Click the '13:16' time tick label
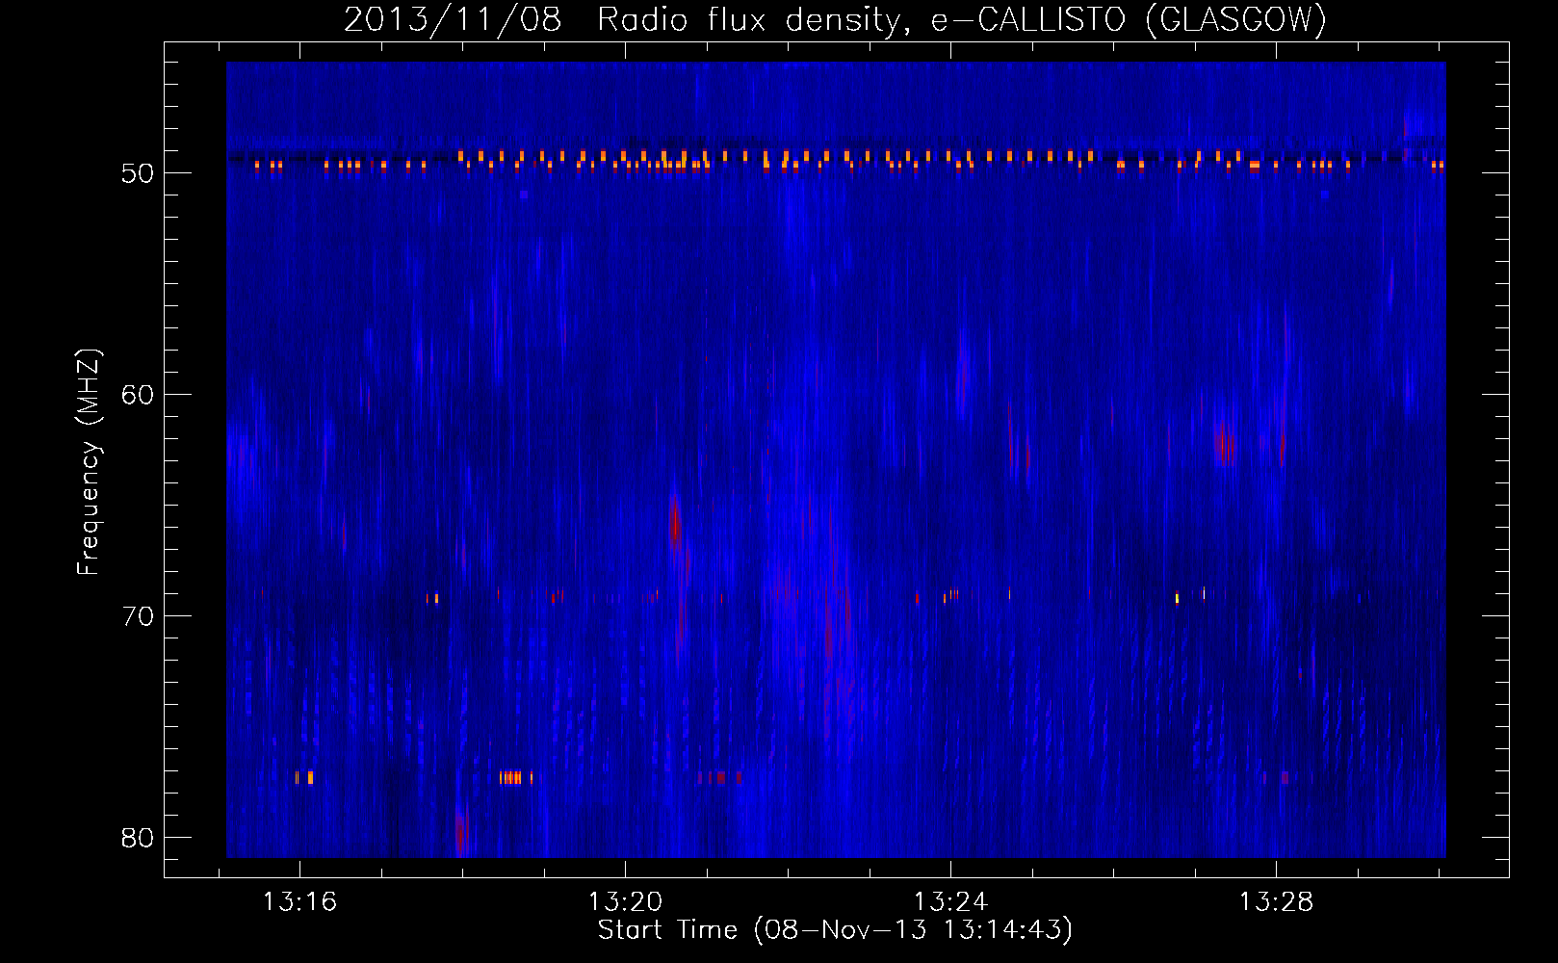The height and width of the screenshot is (963, 1558). [299, 902]
